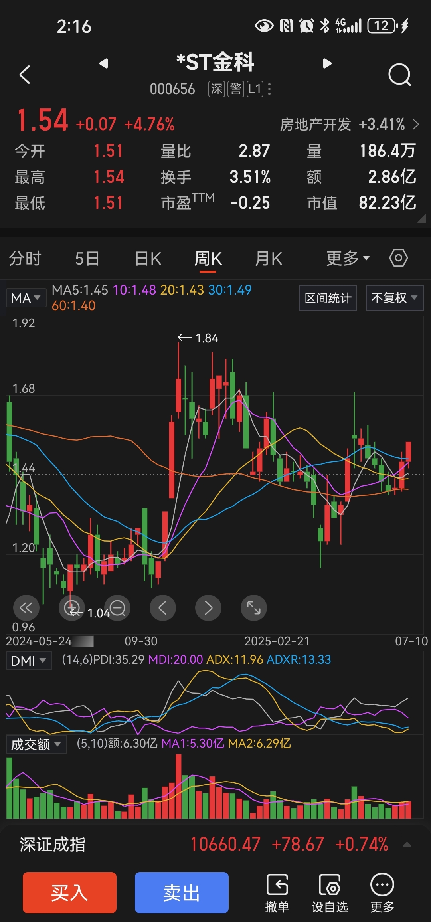The height and width of the screenshot is (922, 431).
Task: Expand chart to fullscreen
Action: tap(254, 608)
